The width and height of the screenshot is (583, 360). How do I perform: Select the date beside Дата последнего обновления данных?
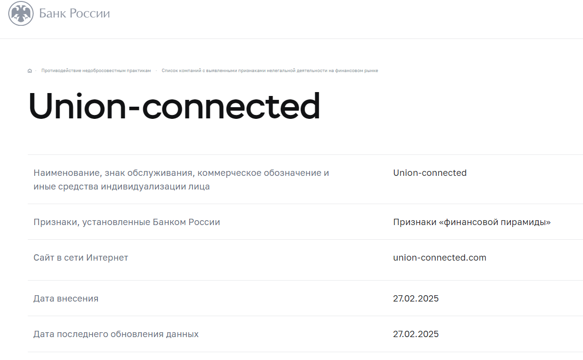(x=416, y=334)
